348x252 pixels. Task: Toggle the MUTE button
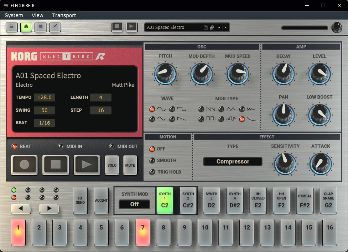[x=130, y=165]
